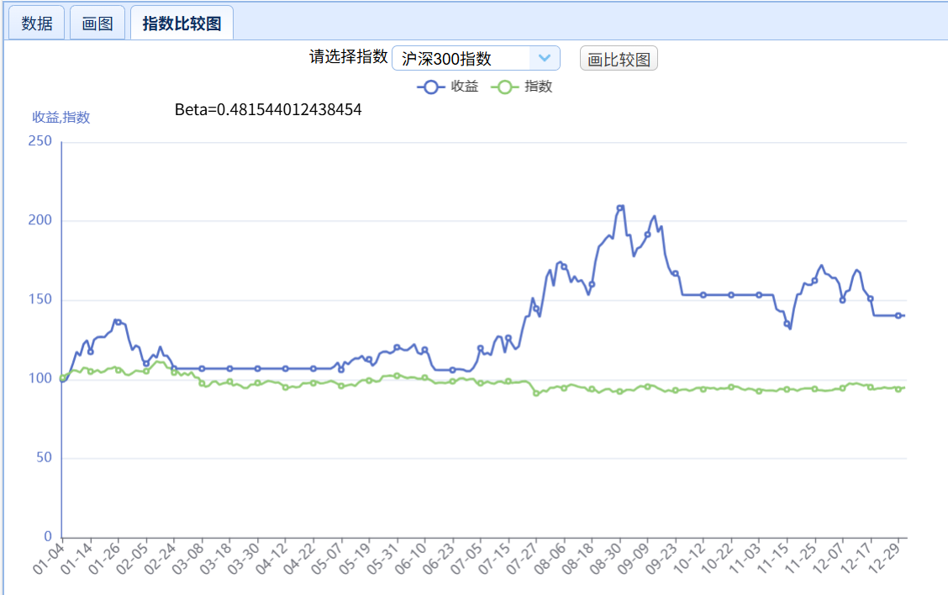Click the blue data point at 01-26

click(x=118, y=322)
